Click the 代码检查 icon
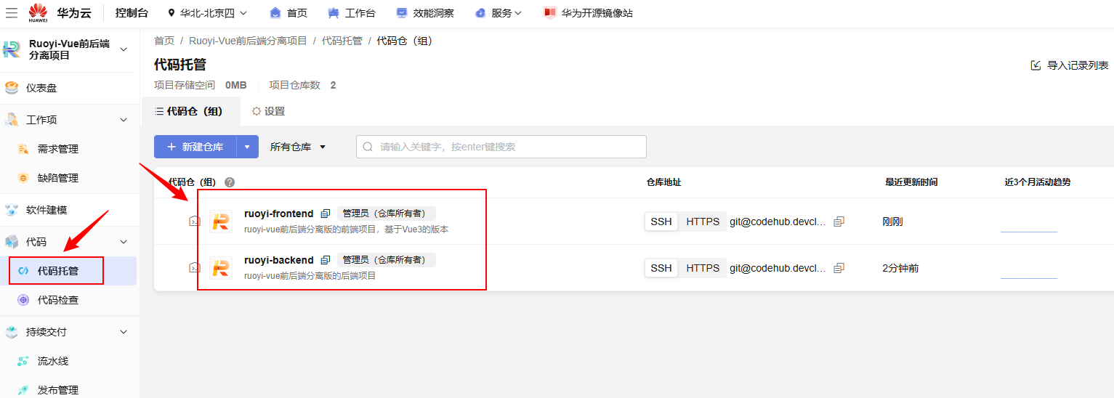 (x=23, y=300)
